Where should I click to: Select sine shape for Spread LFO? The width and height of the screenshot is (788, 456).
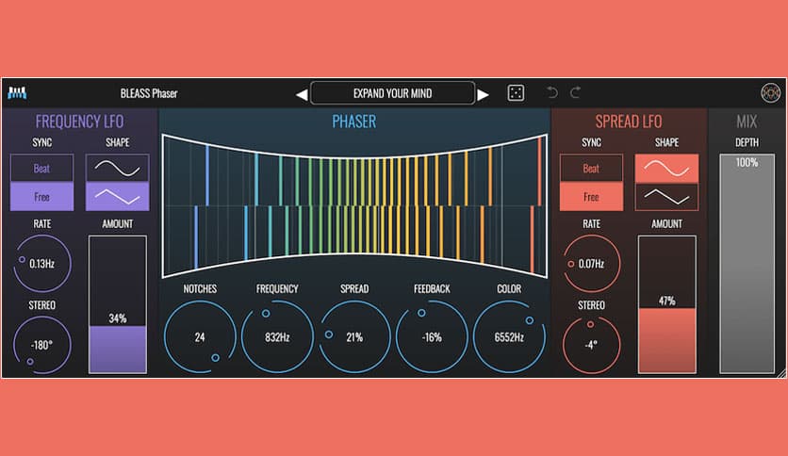pyautogui.click(x=667, y=169)
